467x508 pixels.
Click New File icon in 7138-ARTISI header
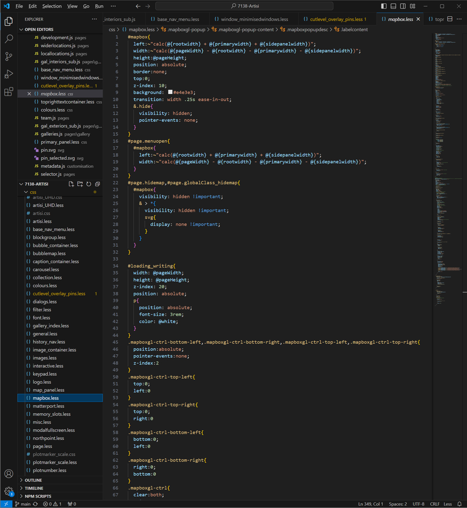tap(71, 184)
